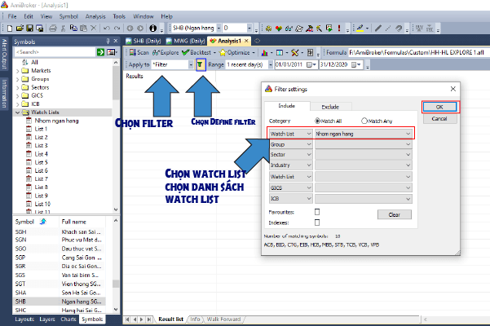Tick the Favourites checkbox

317,212
